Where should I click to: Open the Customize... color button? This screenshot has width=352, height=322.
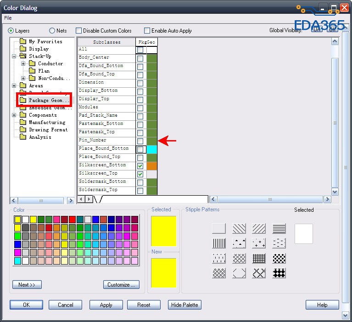(121, 285)
